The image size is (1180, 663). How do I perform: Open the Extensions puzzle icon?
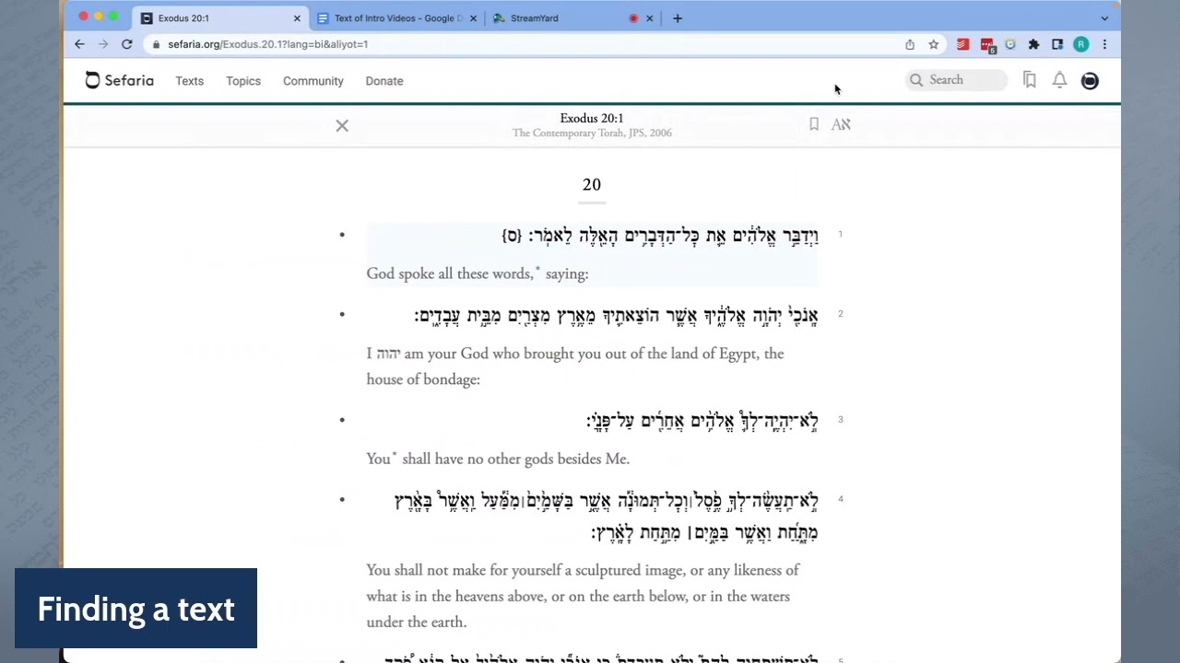pos(1033,44)
